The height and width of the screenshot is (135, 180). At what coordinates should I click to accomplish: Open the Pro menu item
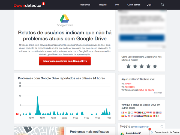pos(117,5)
